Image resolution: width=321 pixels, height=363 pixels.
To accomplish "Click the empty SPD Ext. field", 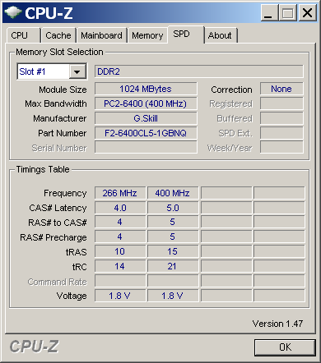I will point(281,133).
